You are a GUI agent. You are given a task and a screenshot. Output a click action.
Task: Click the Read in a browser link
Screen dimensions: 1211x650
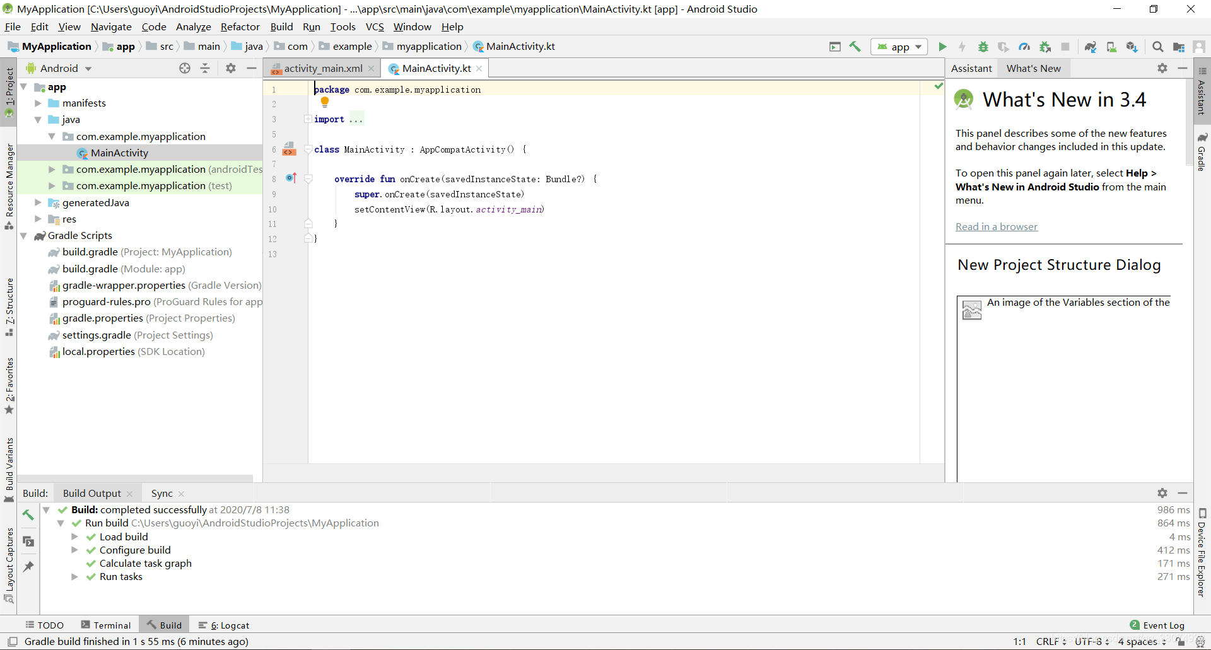tap(996, 226)
